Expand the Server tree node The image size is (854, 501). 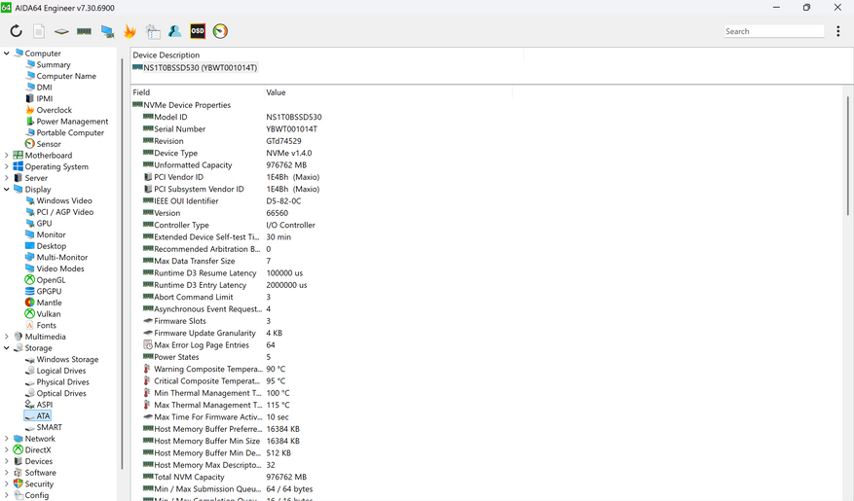coord(7,178)
